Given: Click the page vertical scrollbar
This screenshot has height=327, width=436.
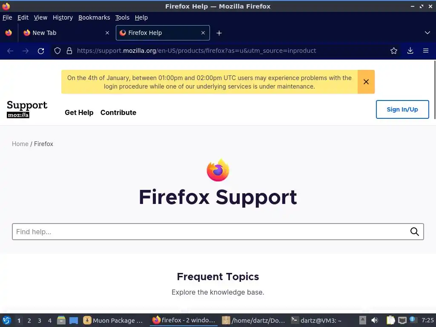Looking at the screenshot, I should coord(434,90).
